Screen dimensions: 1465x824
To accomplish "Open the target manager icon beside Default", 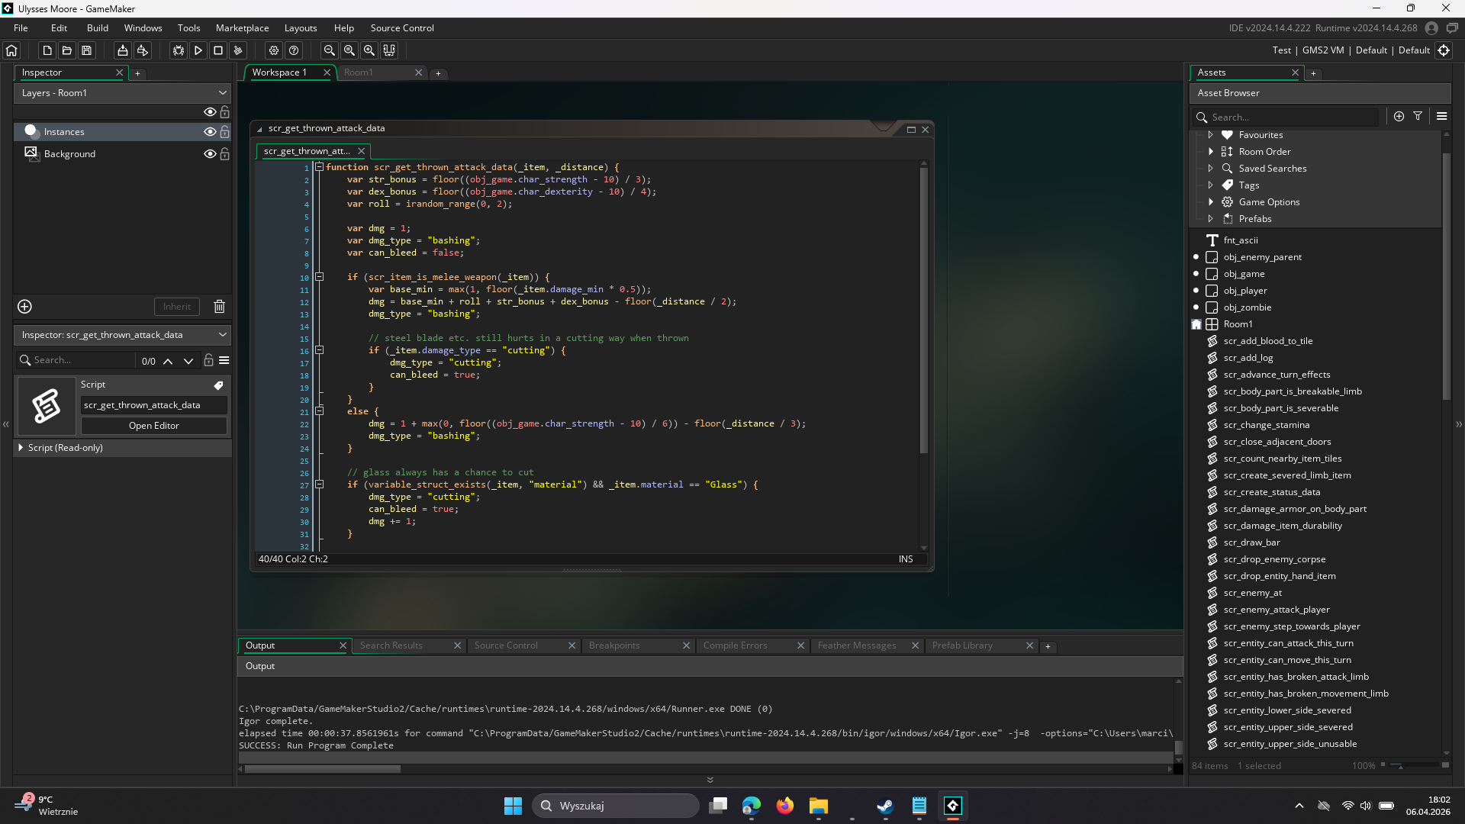I will [1444, 50].
